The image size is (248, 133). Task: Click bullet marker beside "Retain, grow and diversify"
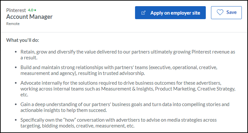coord(16,52)
